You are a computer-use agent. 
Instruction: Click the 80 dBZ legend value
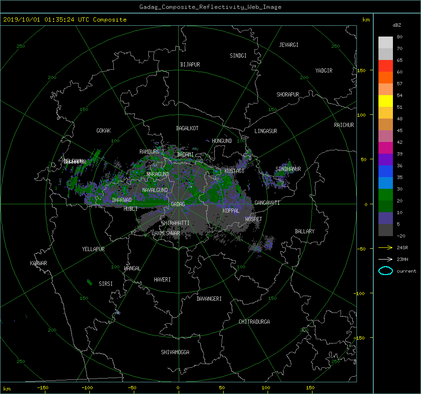399,37
